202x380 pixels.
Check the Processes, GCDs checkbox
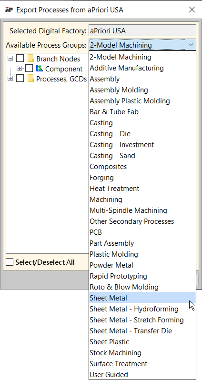coord(20,78)
